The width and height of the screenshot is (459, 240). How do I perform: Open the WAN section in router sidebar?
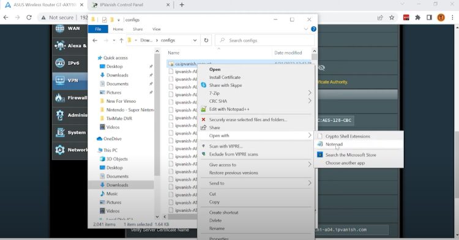[70, 29]
